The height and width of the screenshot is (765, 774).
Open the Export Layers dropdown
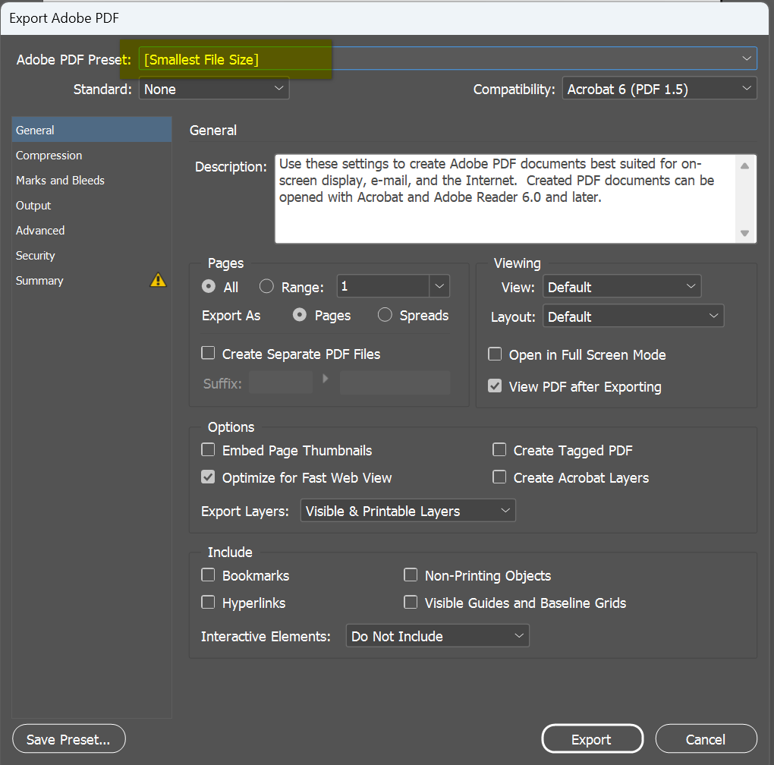tap(407, 511)
